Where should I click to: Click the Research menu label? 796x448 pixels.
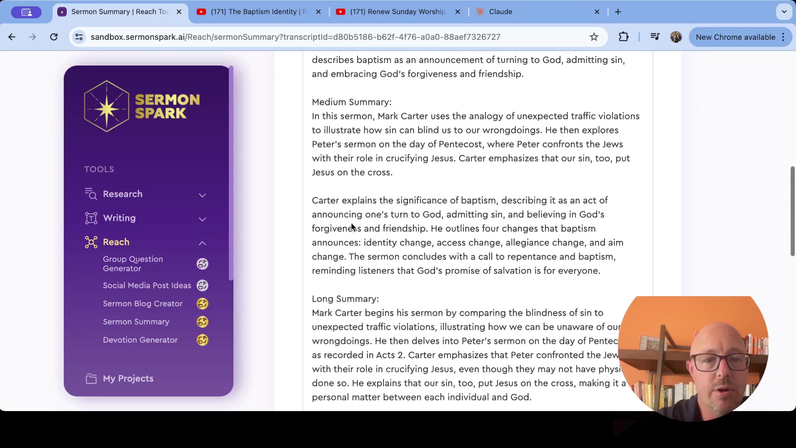coord(123,194)
